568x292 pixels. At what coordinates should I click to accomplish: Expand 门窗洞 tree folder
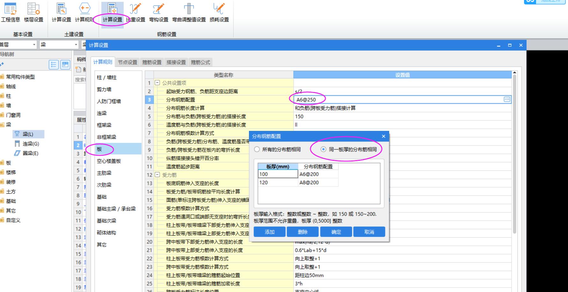point(2,115)
